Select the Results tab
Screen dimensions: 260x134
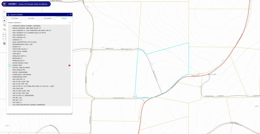pyautogui.click(x=64, y=18)
